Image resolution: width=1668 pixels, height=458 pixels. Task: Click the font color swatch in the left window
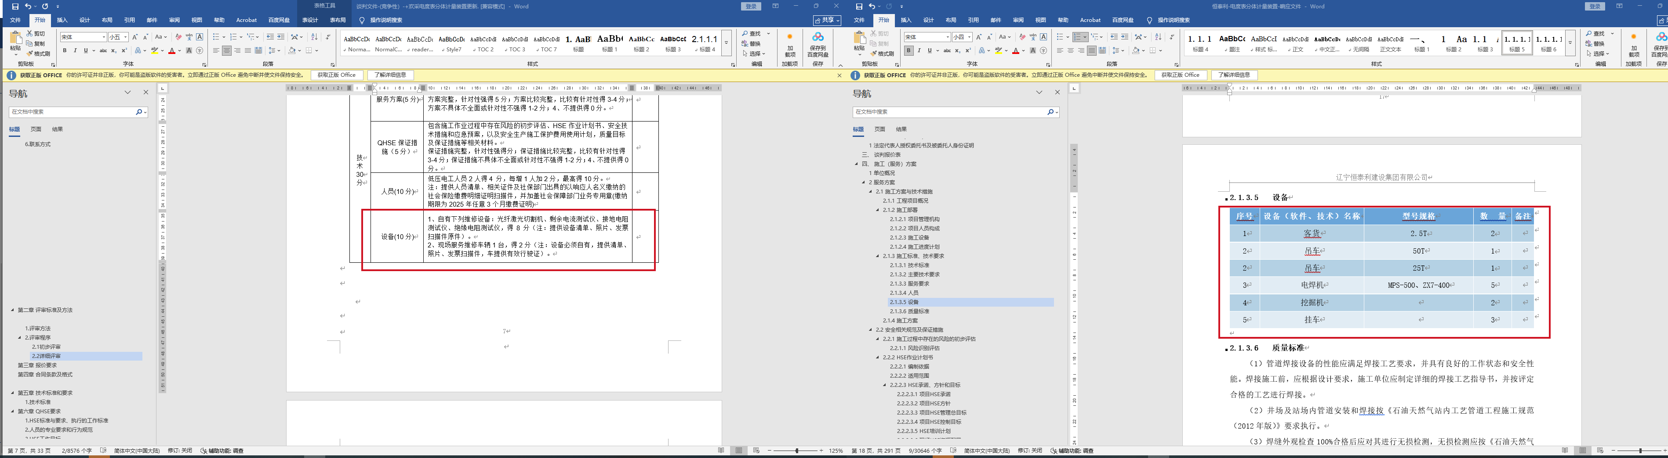tap(171, 50)
